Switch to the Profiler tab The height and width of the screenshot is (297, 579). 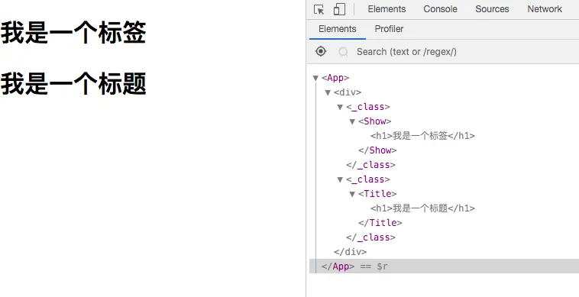(389, 29)
